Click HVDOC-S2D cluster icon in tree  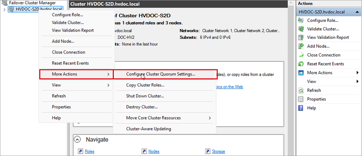(x=11, y=9)
